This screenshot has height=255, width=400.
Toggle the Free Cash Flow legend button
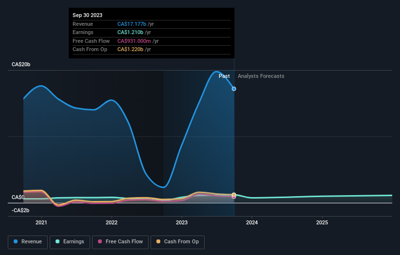120,242
